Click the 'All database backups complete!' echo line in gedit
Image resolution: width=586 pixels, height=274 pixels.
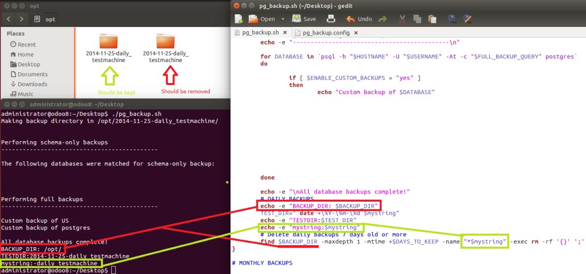pyautogui.click(x=335, y=191)
